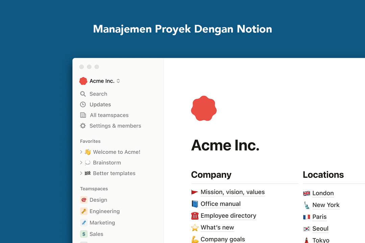Open Search in the sidebar
This screenshot has width=365, height=243.
click(98, 94)
